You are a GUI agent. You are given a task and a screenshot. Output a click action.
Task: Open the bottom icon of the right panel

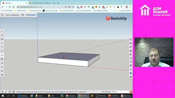coord(131,77)
